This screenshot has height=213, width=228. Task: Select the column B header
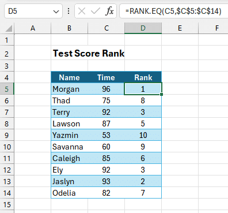coord(69,28)
